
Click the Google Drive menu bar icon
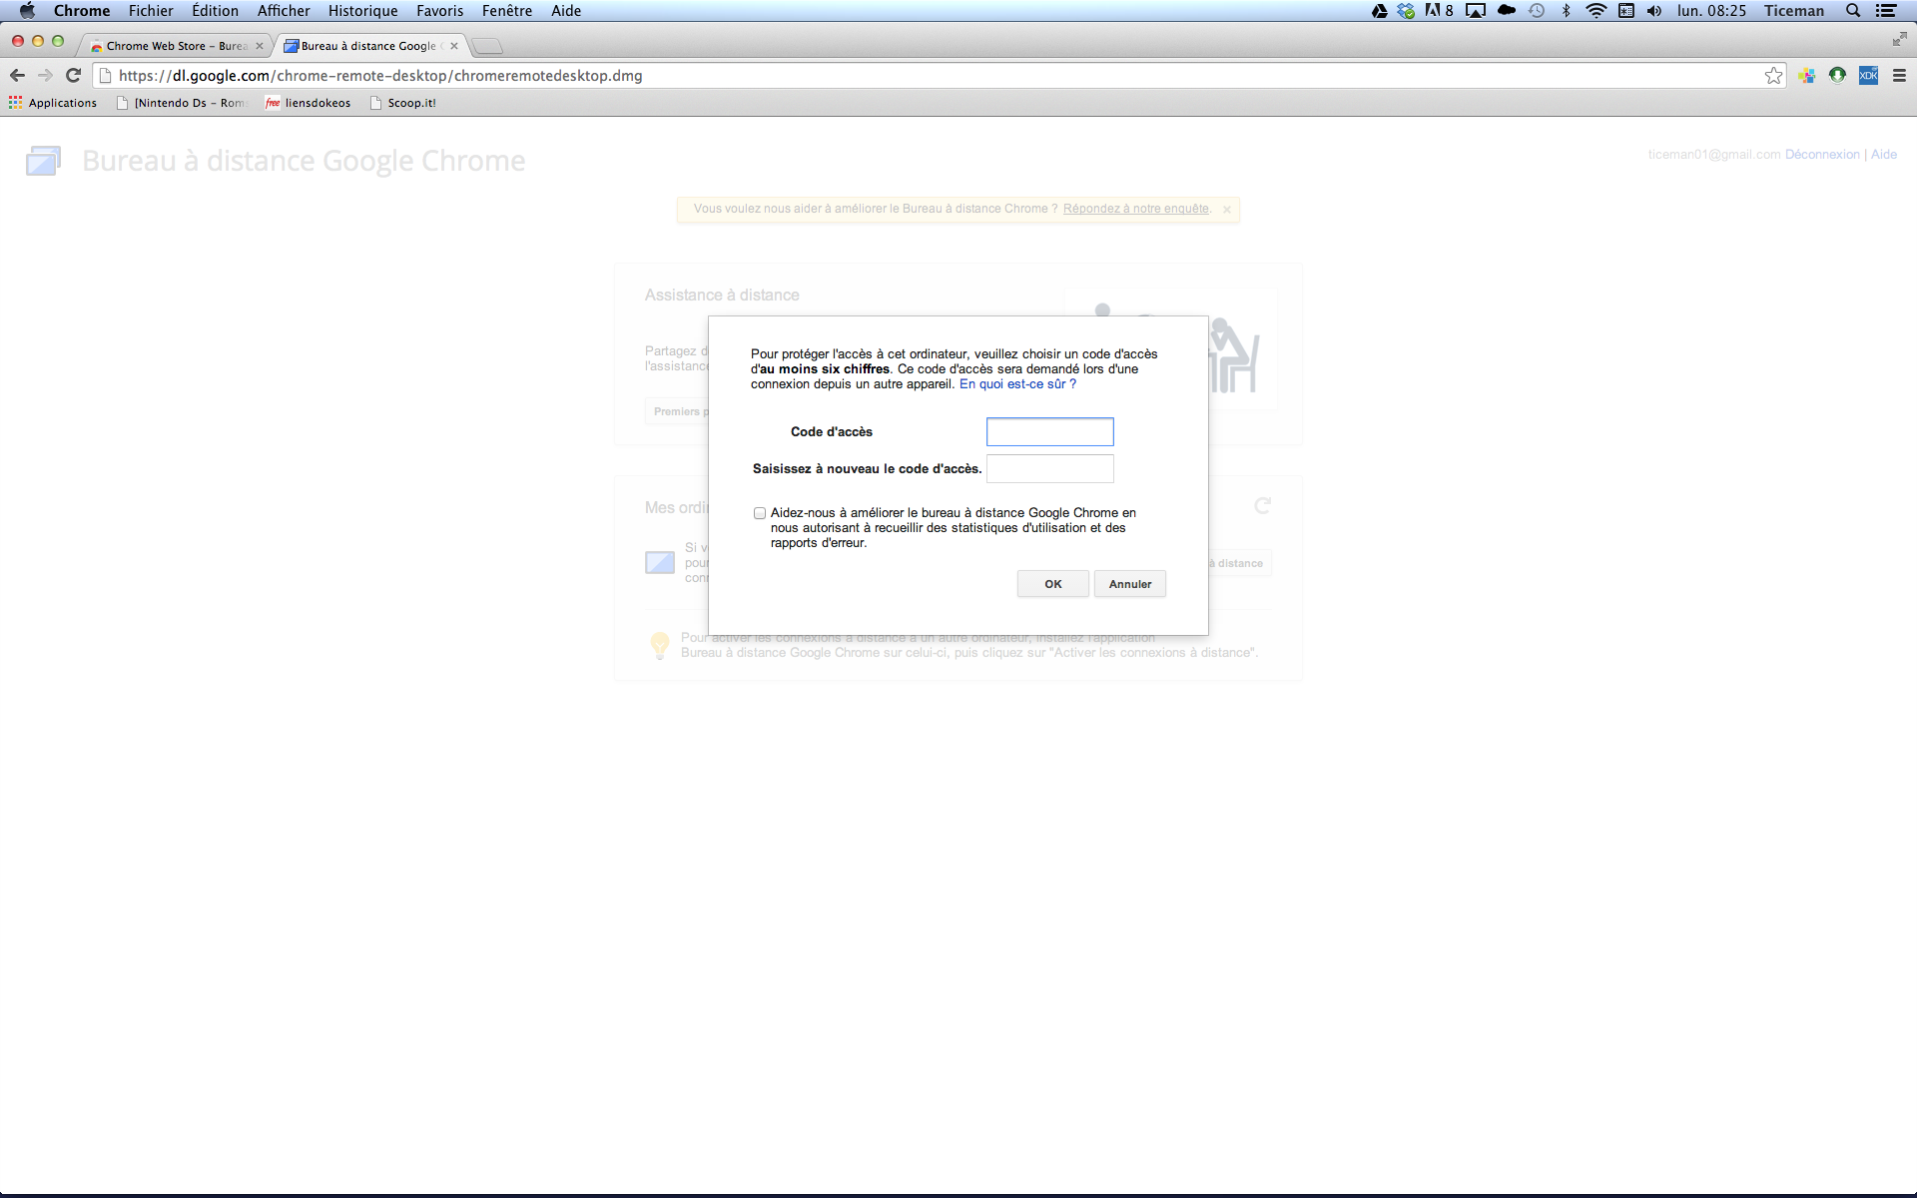pyautogui.click(x=1379, y=11)
